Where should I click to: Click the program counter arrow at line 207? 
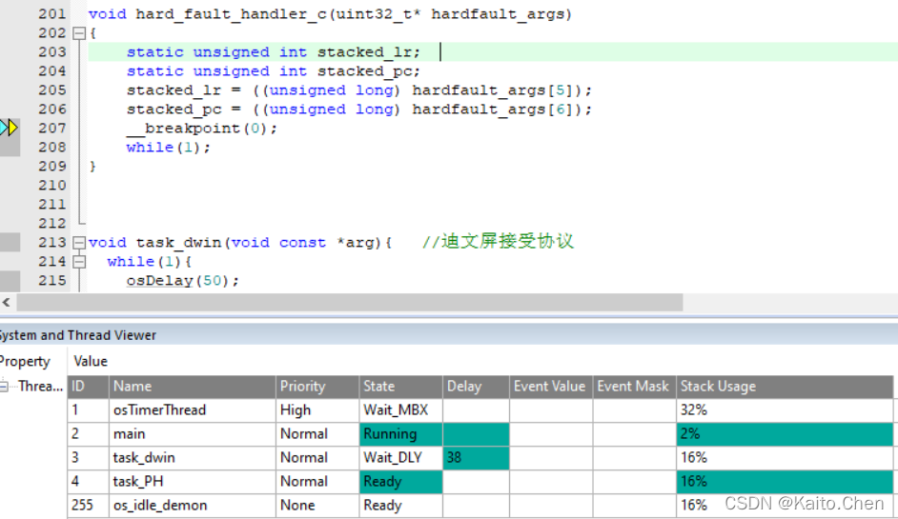[x=10, y=128]
